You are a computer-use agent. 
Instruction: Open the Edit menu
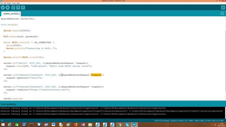coord(5,3)
